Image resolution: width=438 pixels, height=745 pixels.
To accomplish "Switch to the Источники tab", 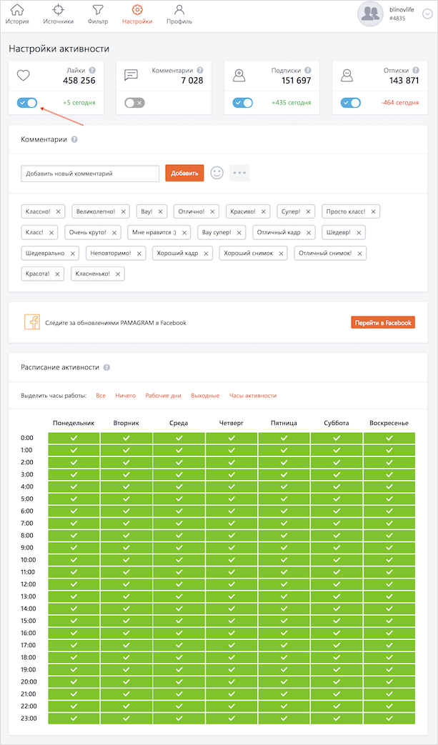I will pyautogui.click(x=59, y=14).
